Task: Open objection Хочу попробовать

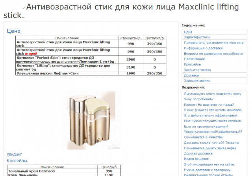Action: (198, 99)
